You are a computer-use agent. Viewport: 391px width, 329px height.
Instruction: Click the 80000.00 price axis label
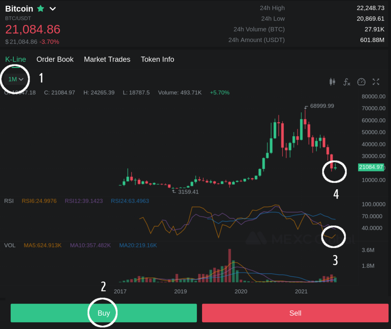pyautogui.click(x=373, y=96)
